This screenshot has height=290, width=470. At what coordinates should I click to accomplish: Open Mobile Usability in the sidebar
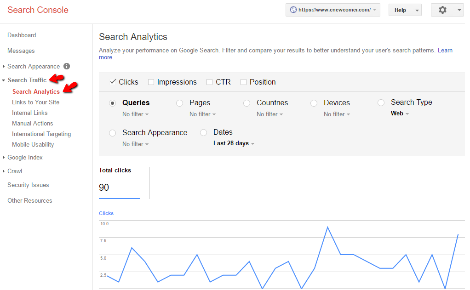[x=33, y=144]
